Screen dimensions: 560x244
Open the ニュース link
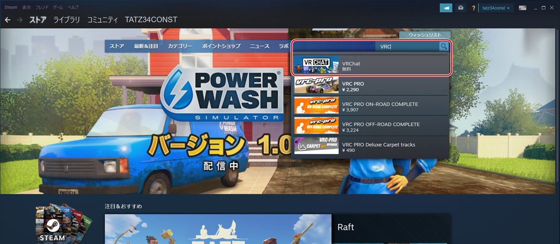(x=259, y=46)
